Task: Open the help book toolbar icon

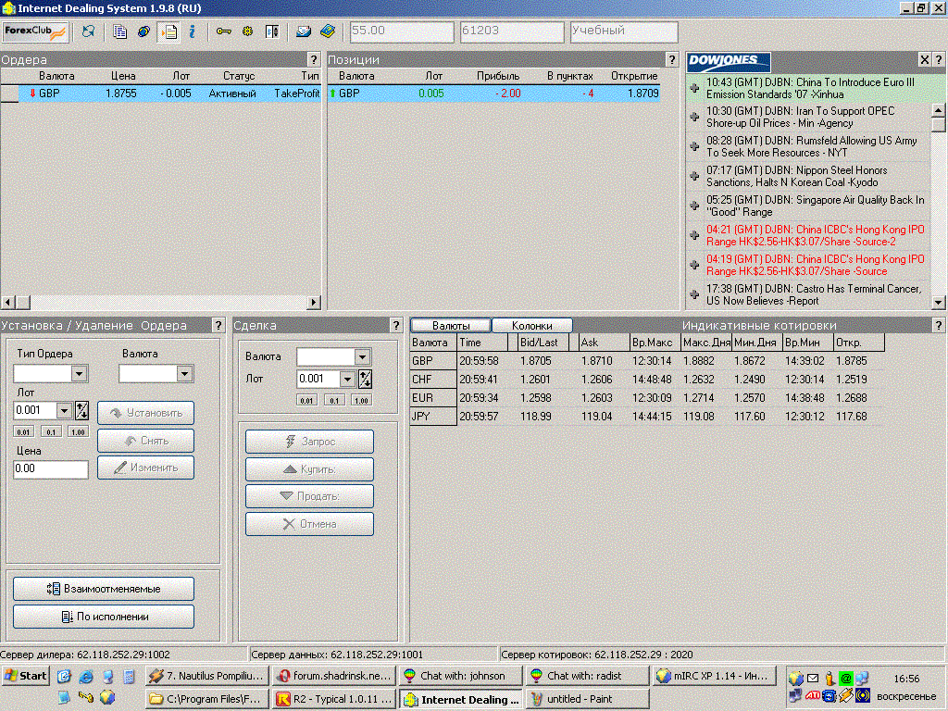Action: pyautogui.click(x=328, y=31)
